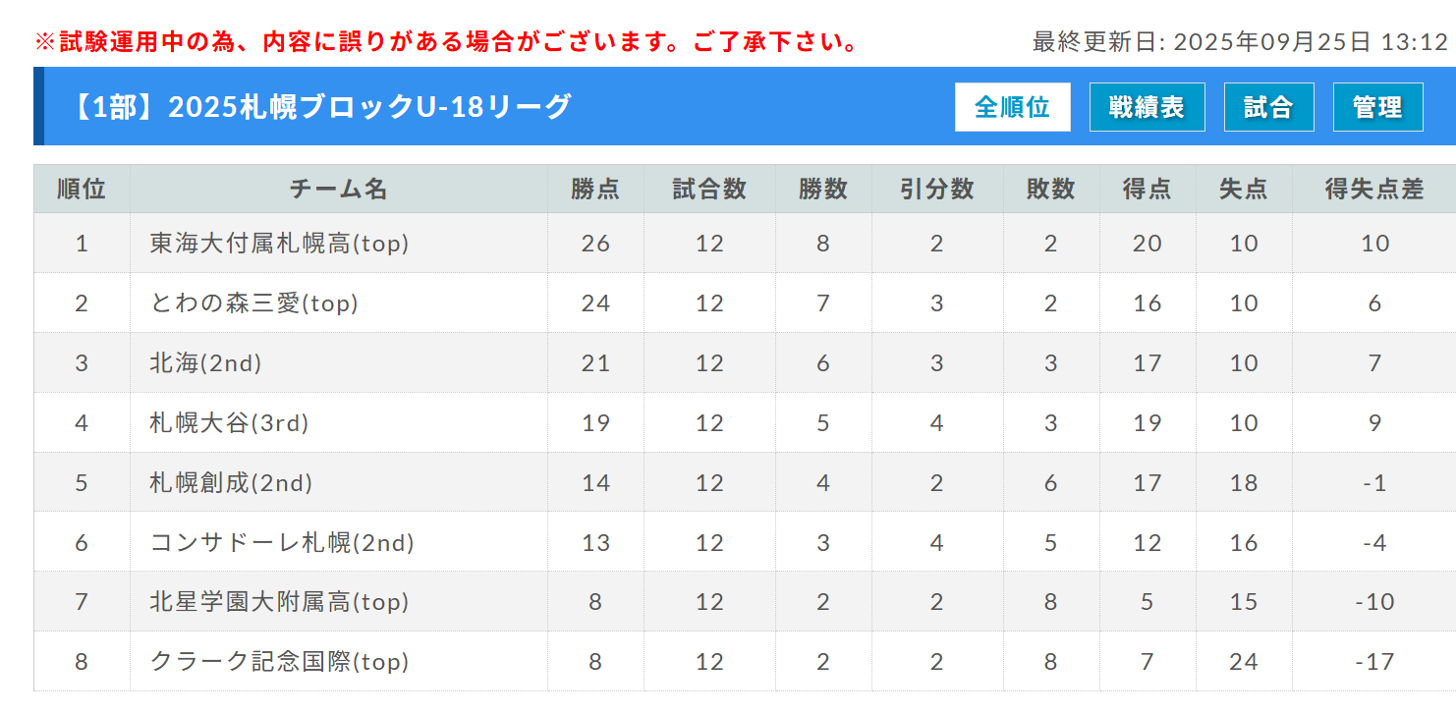
Task: Select team 札幌大谷(3rd)
Action: tap(229, 423)
